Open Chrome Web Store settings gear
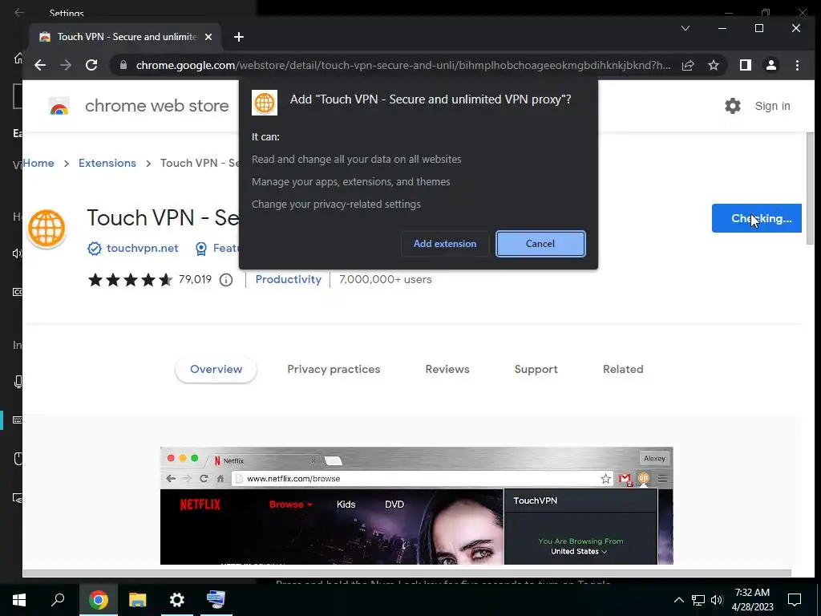 click(733, 106)
